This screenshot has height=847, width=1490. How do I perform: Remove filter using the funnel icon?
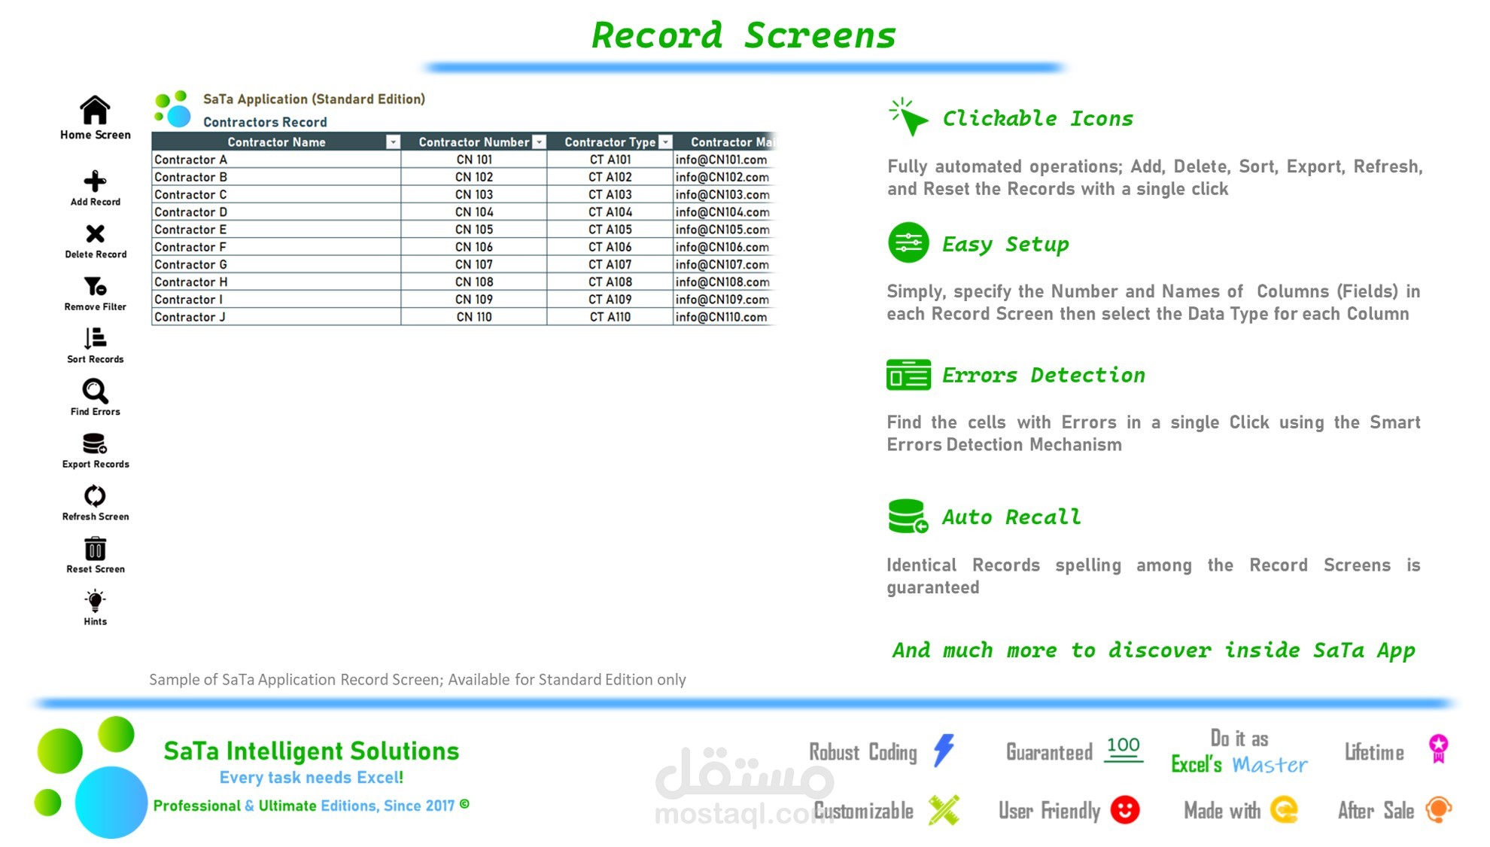click(x=95, y=286)
